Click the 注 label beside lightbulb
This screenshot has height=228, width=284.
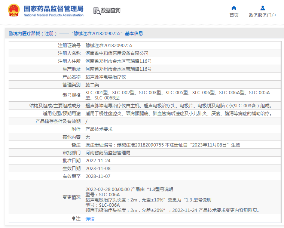coord(78,219)
